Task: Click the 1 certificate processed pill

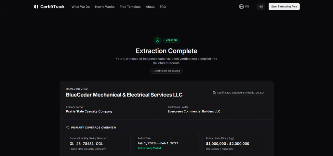Action: click(x=166, y=71)
